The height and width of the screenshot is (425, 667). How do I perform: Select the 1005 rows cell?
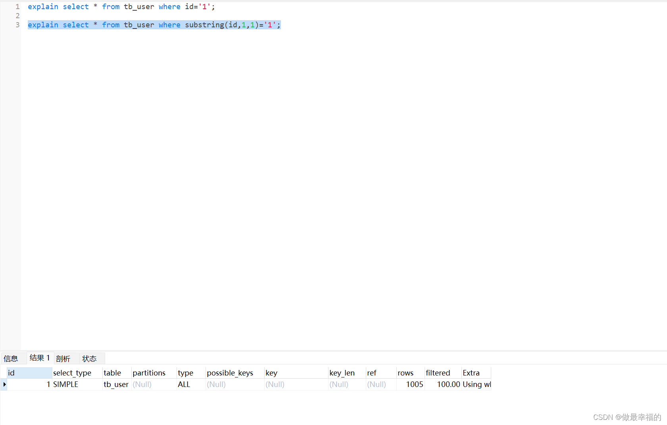point(410,384)
